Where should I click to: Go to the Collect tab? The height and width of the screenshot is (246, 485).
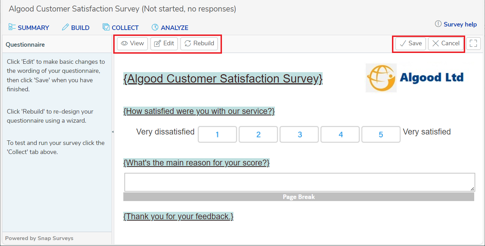[121, 28]
